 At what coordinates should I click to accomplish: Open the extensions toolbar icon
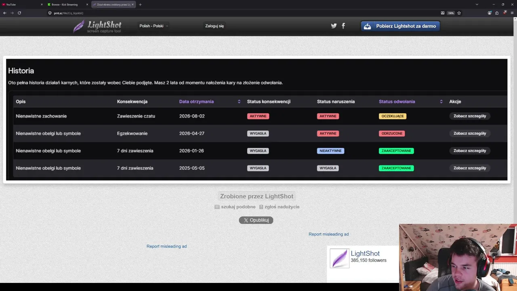point(497,13)
